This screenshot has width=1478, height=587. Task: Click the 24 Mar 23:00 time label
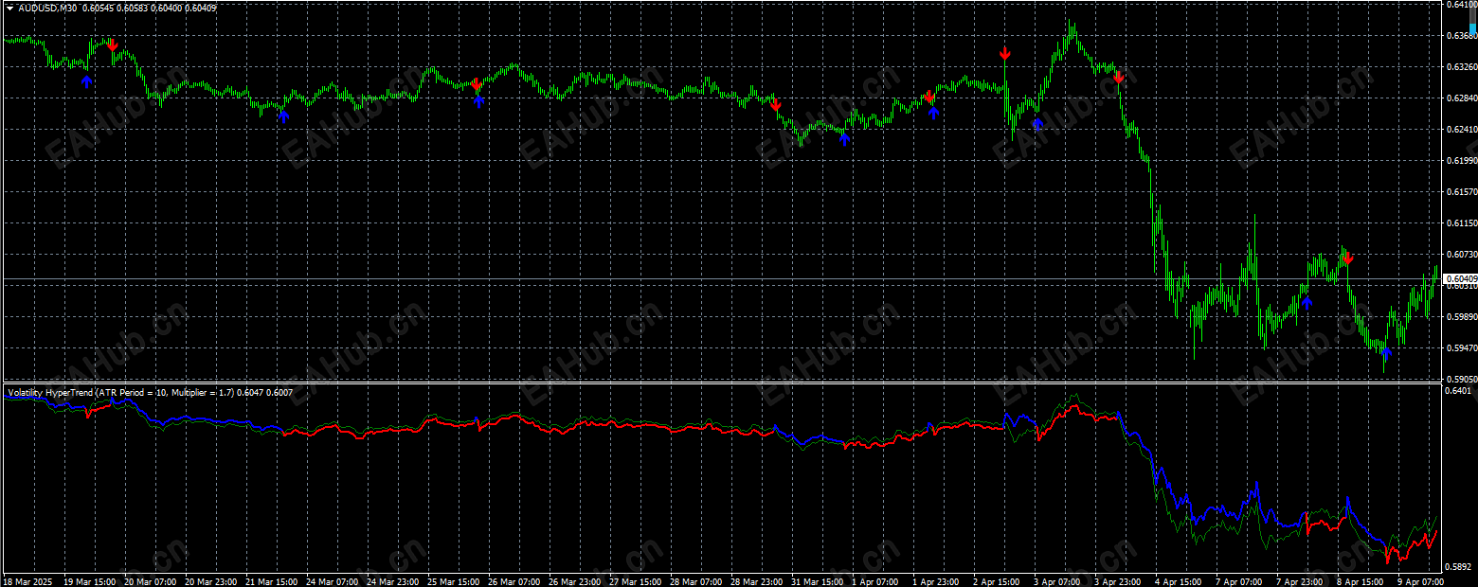click(391, 580)
